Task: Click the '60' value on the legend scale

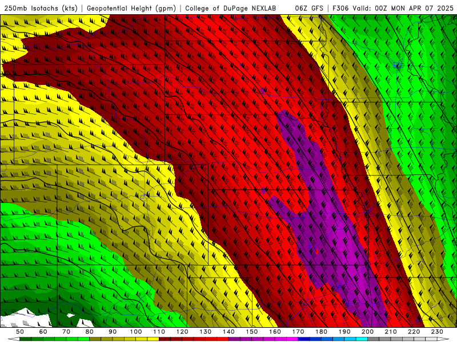Action: [43, 332]
